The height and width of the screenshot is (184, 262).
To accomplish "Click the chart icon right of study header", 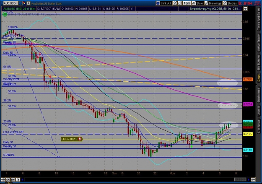I will [246, 9].
